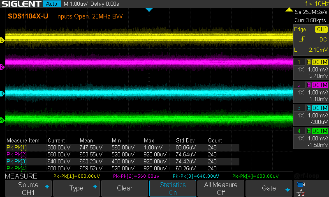This screenshot has width=329, height=197.
Task: Click the channel 4 ground level marker
Action: (2, 120)
